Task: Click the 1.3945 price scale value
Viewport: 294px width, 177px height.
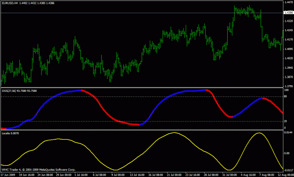Action: [x=289, y=68]
